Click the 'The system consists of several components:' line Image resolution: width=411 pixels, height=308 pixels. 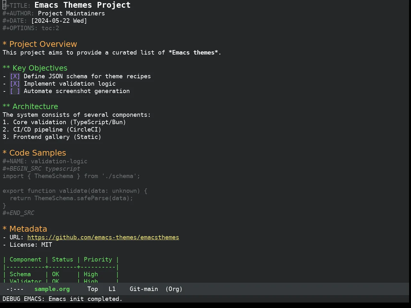(x=76, y=115)
